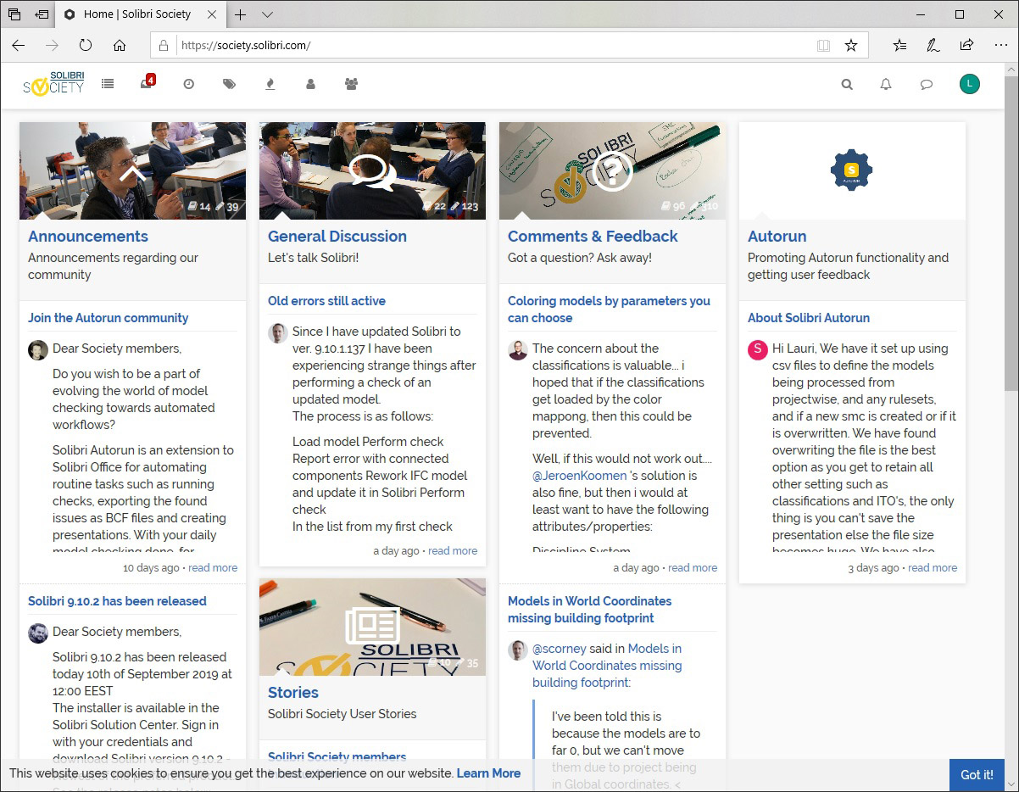Open the Announcements category heading
1019x792 pixels.
(x=88, y=237)
